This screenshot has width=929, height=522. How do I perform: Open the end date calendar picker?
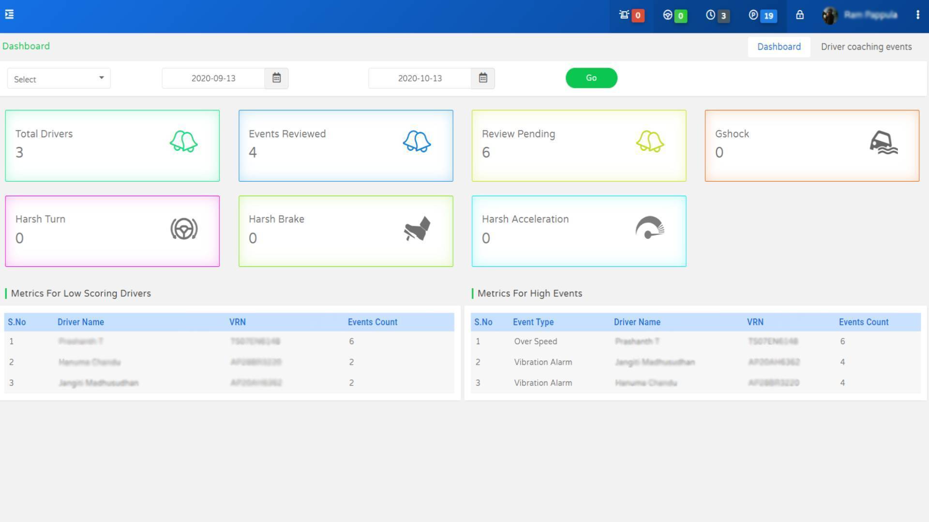pyautogui.click(x=482, y=78)
